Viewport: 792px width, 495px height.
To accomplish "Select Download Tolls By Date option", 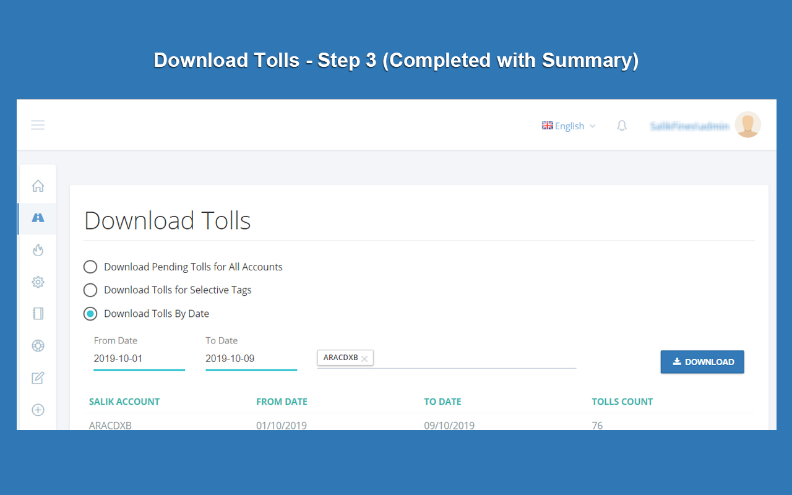I will point(90,314).
